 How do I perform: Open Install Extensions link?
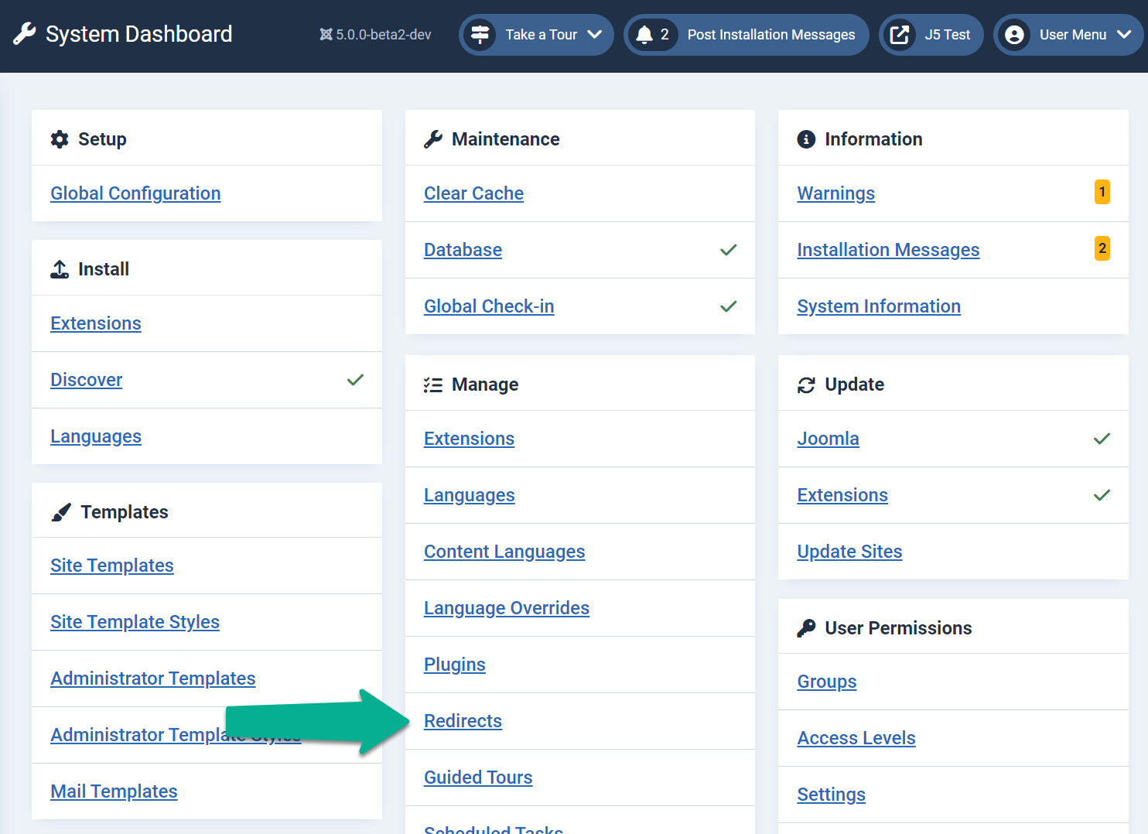(96, 323)
